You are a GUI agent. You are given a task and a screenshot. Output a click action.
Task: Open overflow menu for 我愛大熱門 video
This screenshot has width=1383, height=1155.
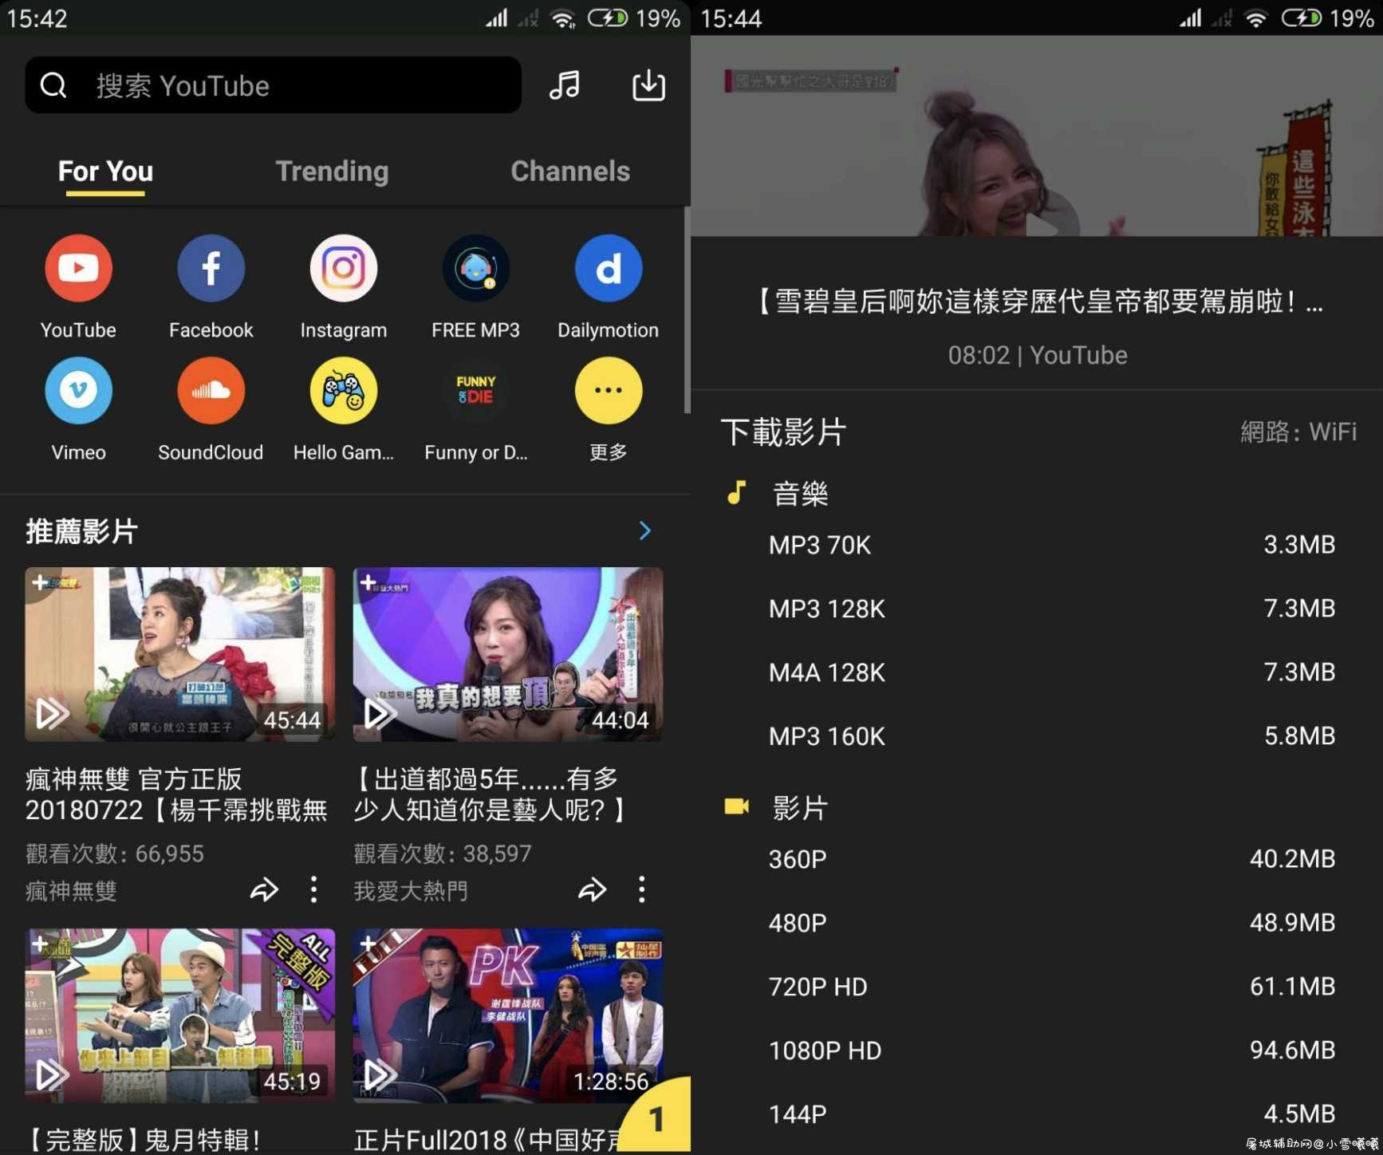(x=642, y=890)
